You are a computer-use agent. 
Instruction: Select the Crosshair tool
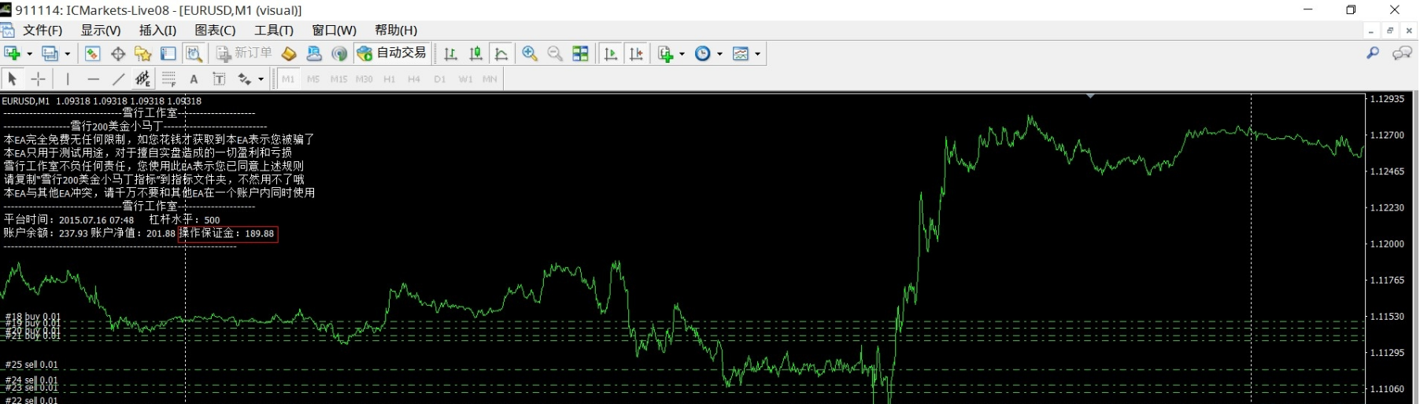point(38,79)
